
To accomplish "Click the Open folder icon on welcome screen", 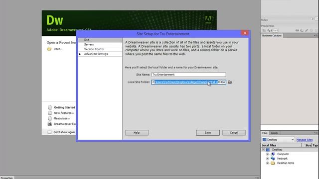I will pos(49,49).
